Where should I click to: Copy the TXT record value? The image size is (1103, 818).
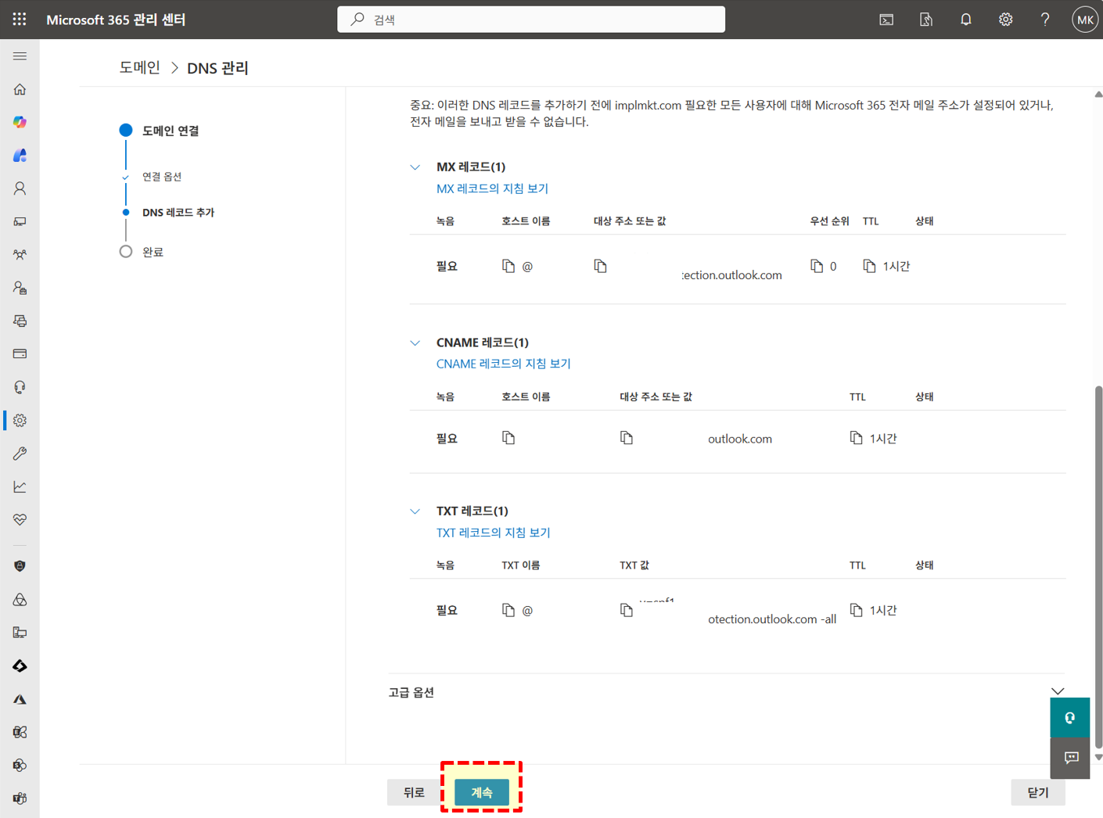pyautogui.click(x=627, y=610)
